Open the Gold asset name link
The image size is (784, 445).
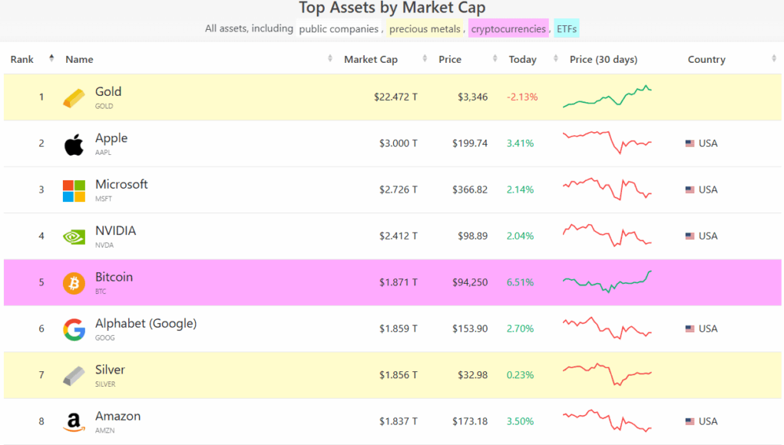[x=108, y=92]
